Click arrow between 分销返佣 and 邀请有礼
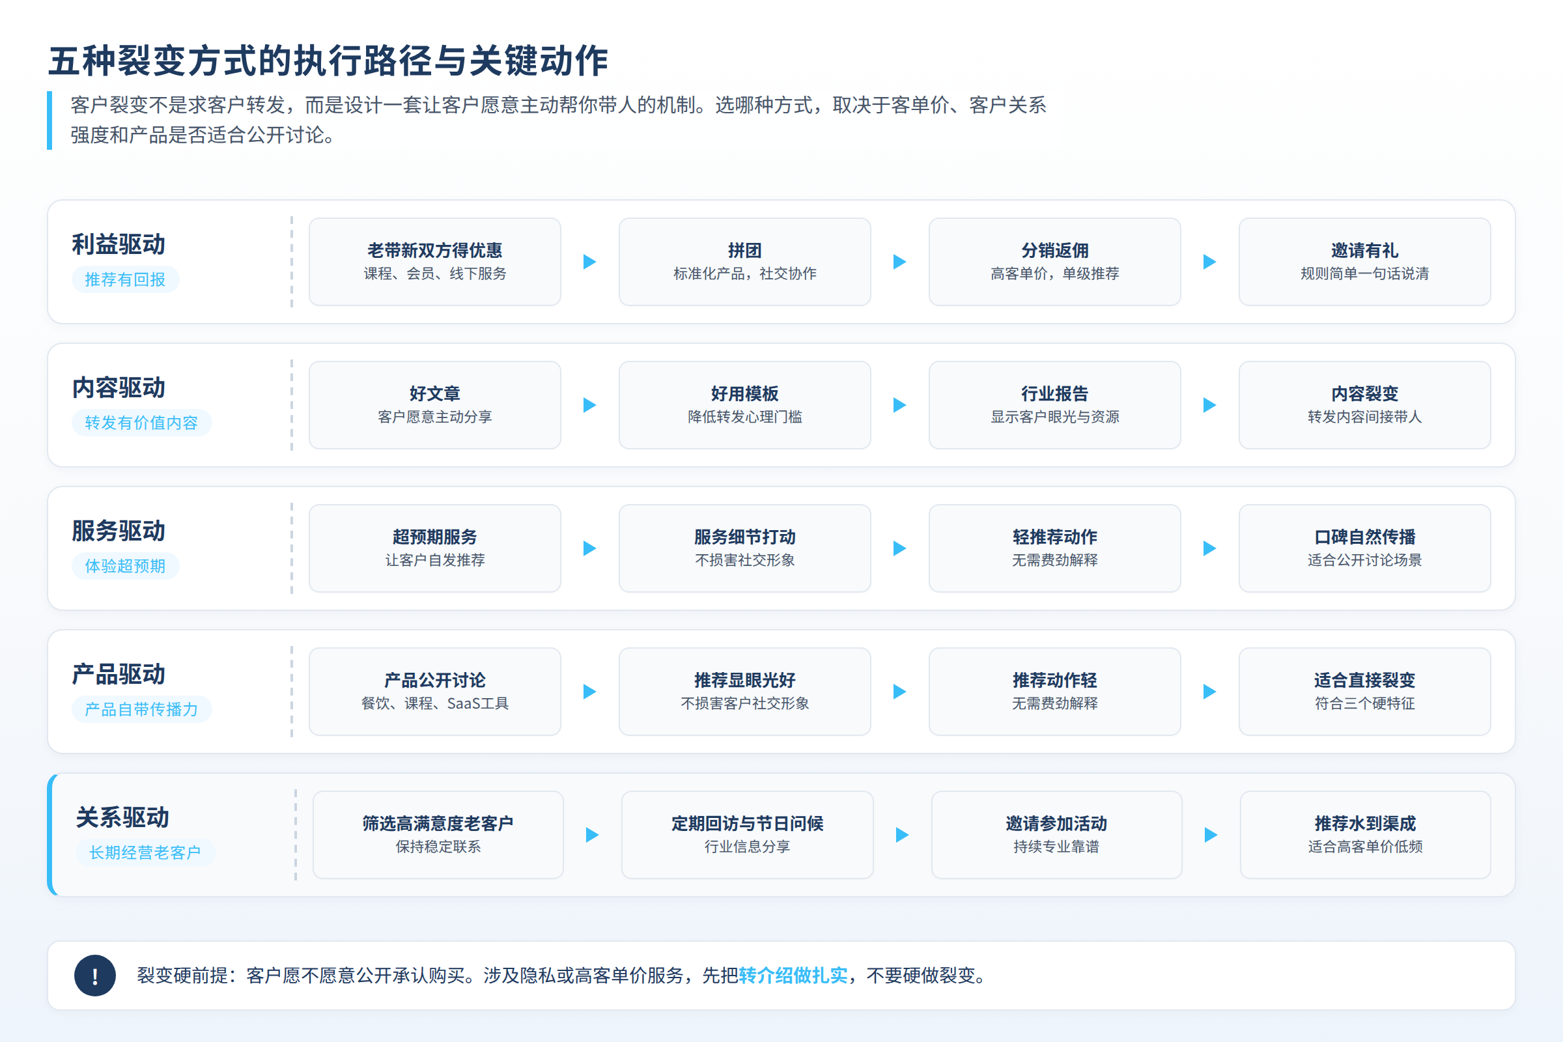The image size is (1563, 1042). [x=1209, y=262]
